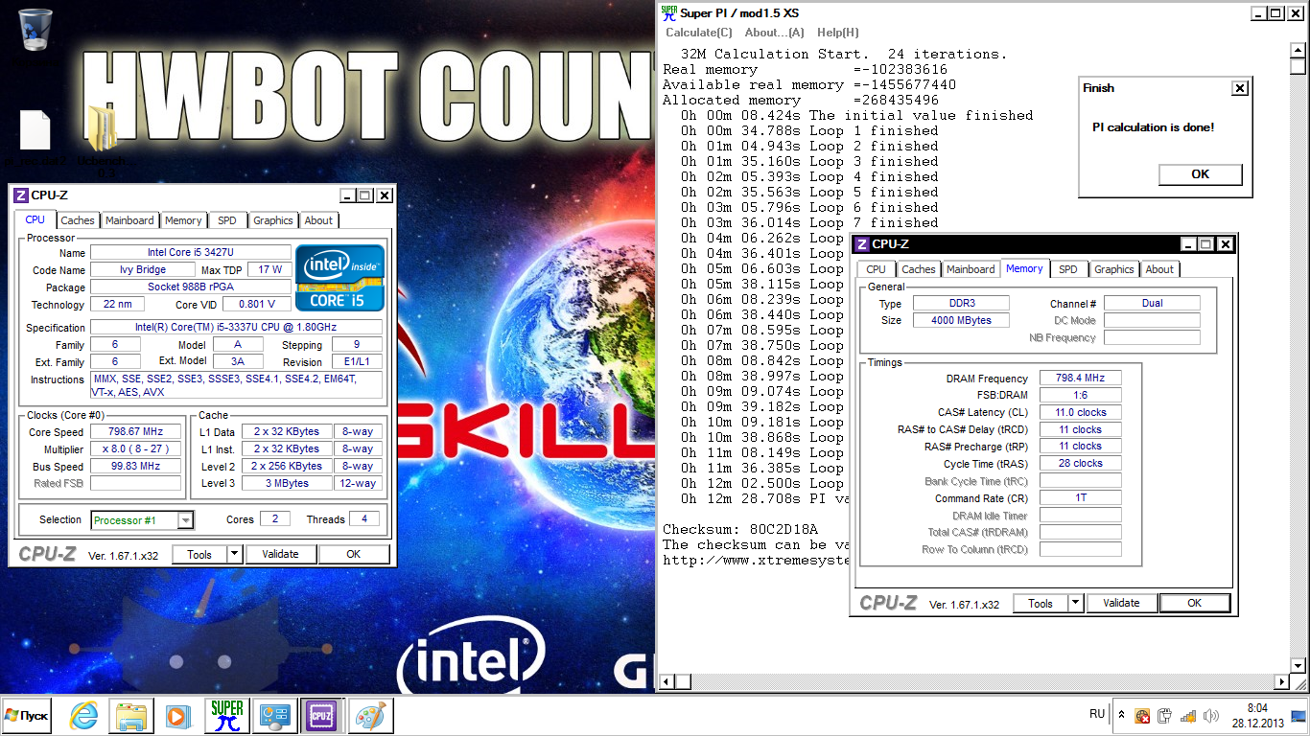1310x736 pixels.
Task: Click CPU-Z Z icon in left window title
Action: (20, 195)
